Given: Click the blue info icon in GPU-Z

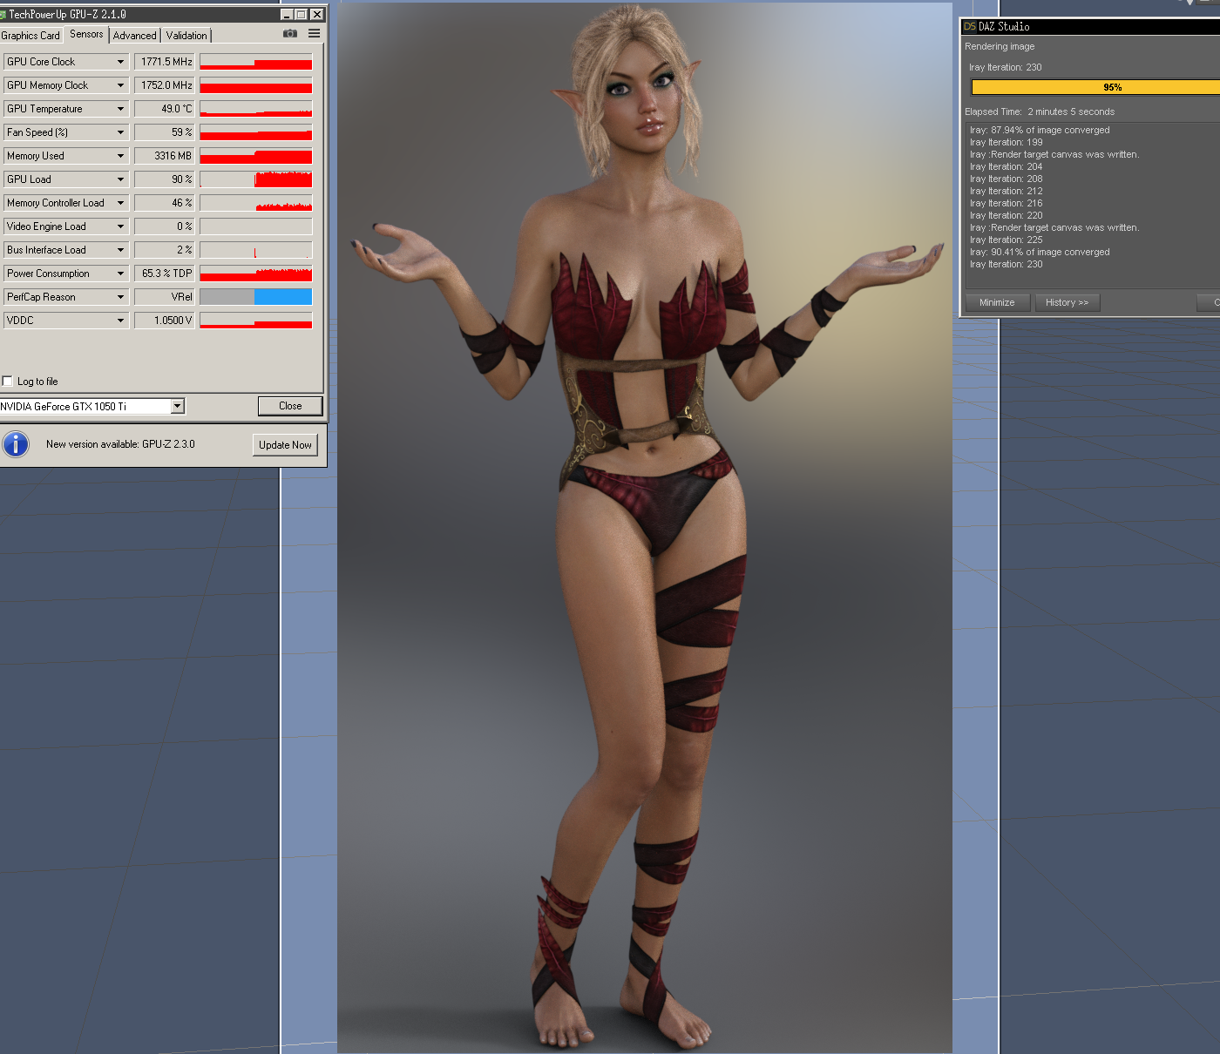Looking at the screenshot, I should [x=16, y=444].
